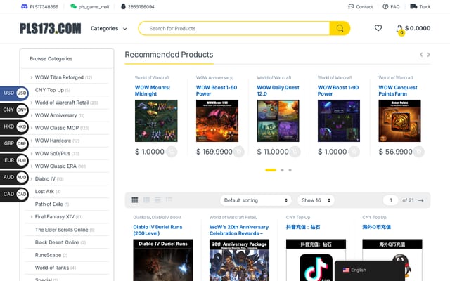The image size is (450, 281).
Task: Add WOW Boost 1-60 Power to cart
Action: 239,152
